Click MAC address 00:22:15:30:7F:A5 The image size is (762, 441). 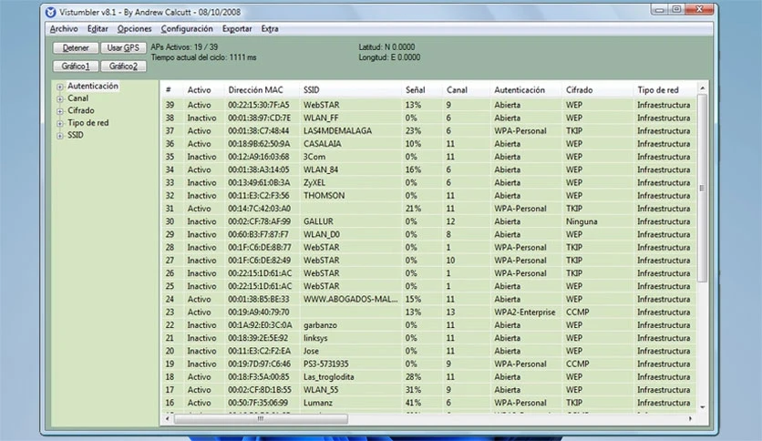coord(259,105)
